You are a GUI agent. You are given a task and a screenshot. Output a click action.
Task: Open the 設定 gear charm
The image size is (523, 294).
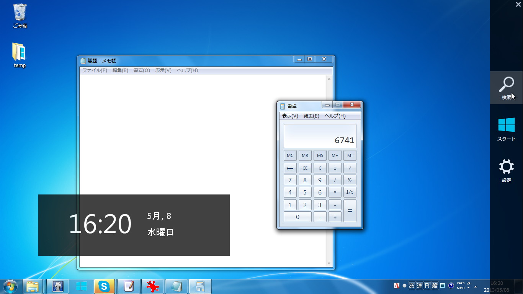pyautogui.click(x=506, y=170)
